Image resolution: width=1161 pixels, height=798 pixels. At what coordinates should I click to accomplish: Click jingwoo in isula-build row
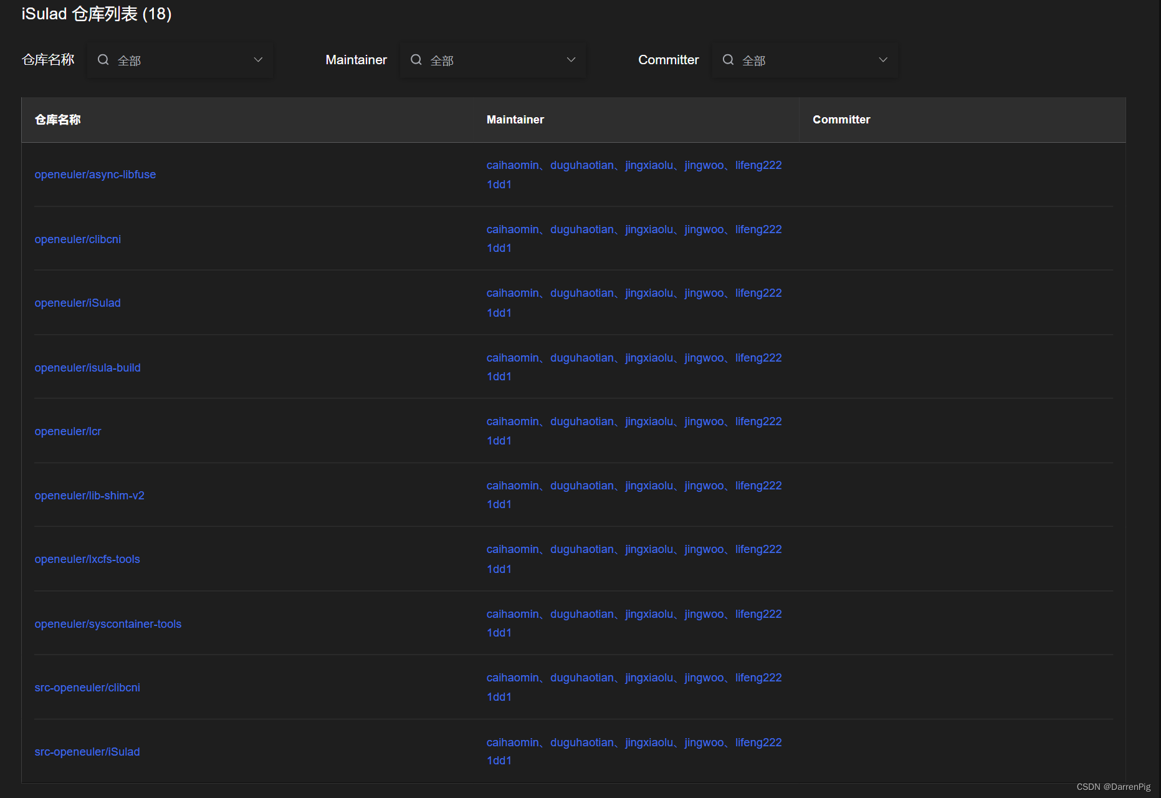coord(704,358)
